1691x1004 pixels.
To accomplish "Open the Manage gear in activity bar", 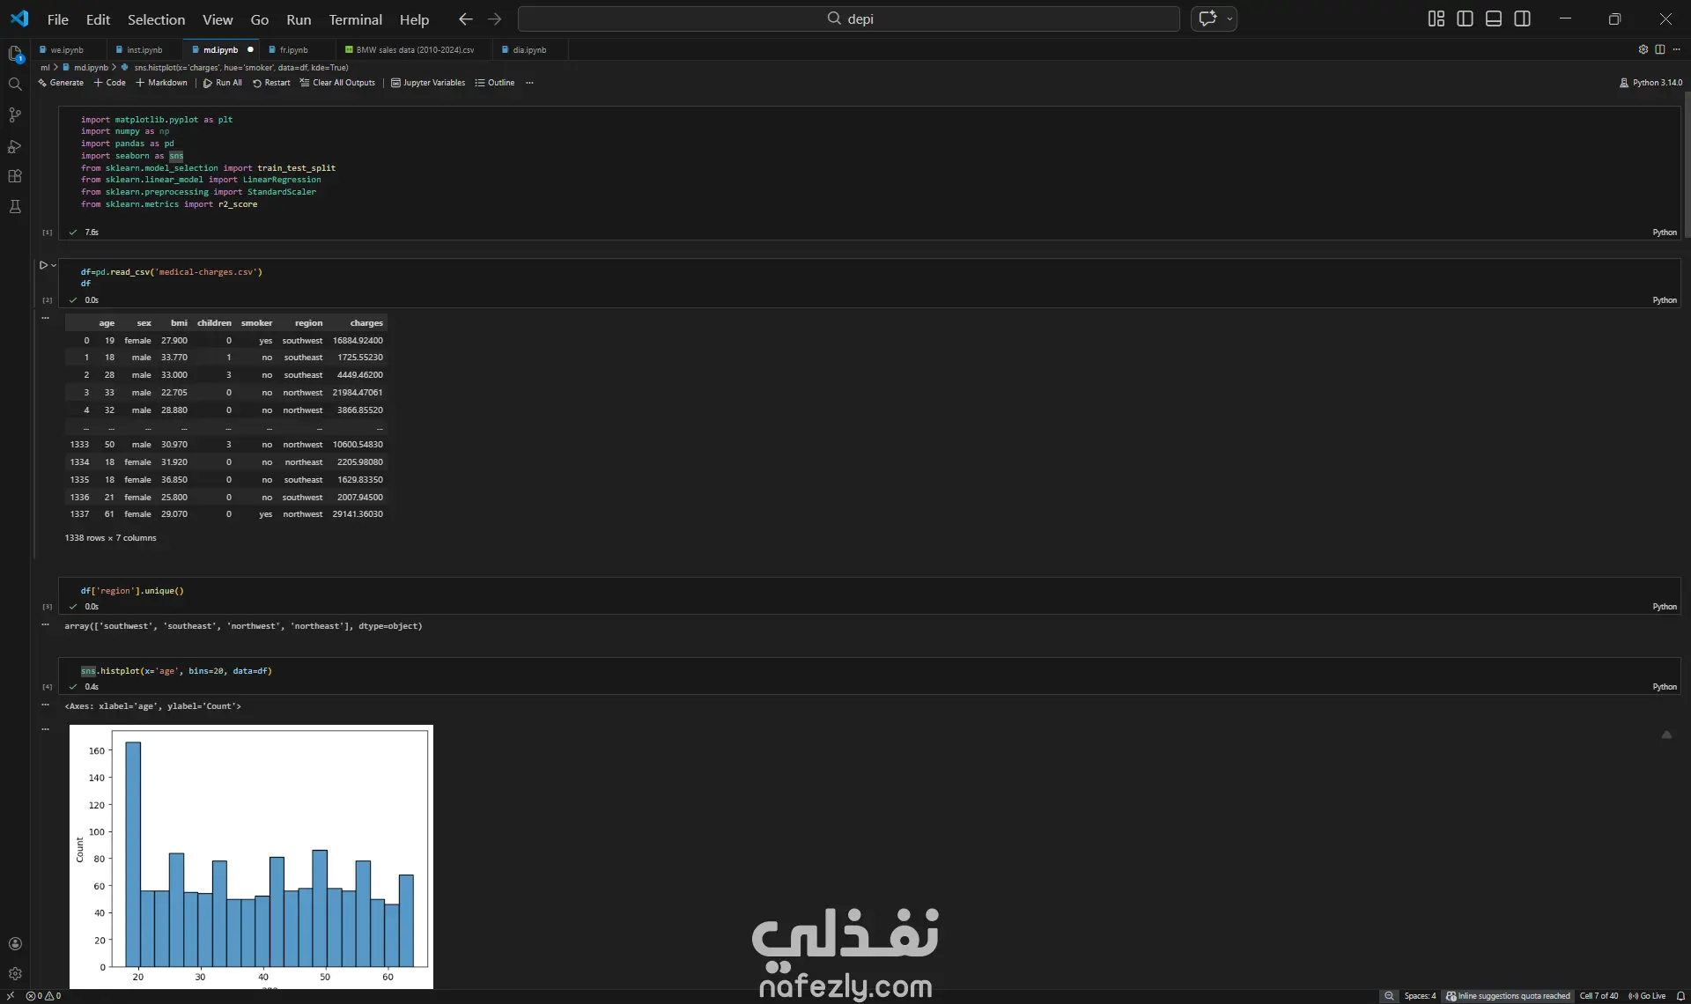I will [x=15, y=973].
